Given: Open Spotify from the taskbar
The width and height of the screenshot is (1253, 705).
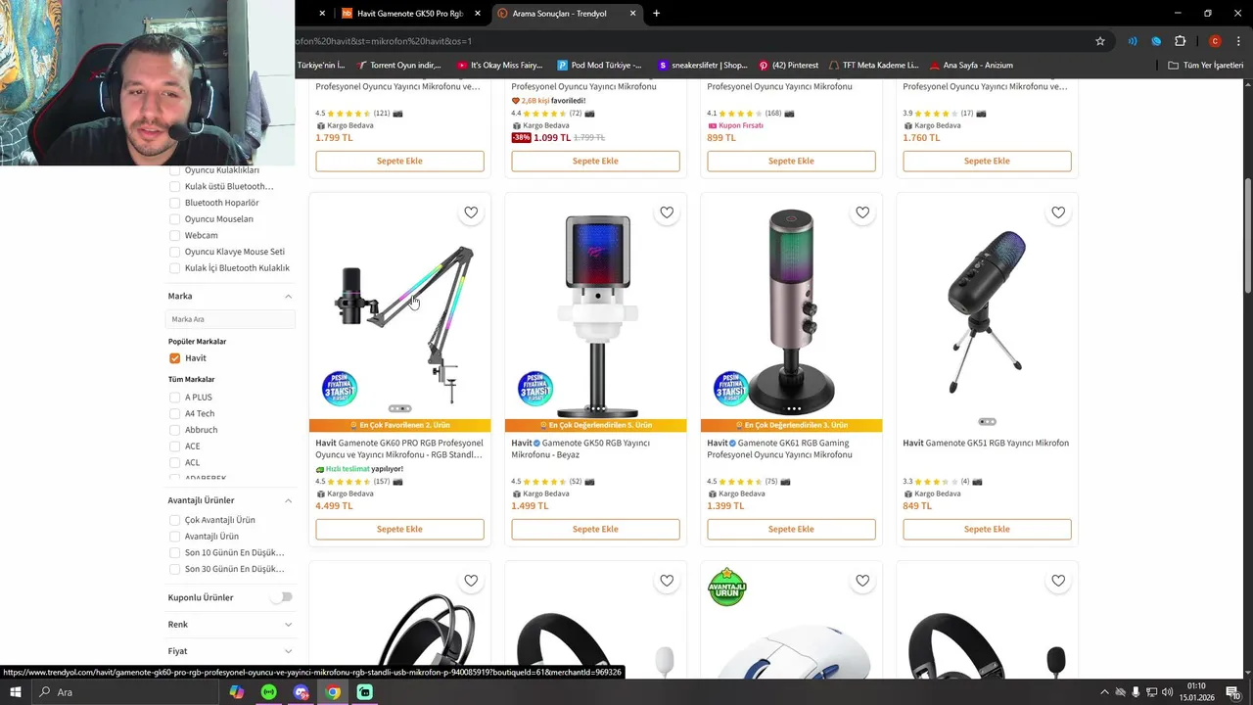Looking at the screenshot, I should [268, 692].
